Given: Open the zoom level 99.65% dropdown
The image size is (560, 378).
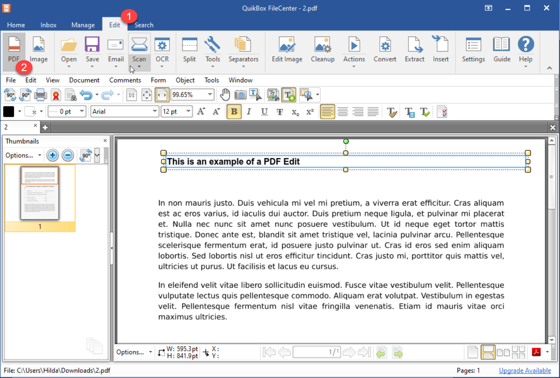Looking at the screenshot, I should click(210, 95).
